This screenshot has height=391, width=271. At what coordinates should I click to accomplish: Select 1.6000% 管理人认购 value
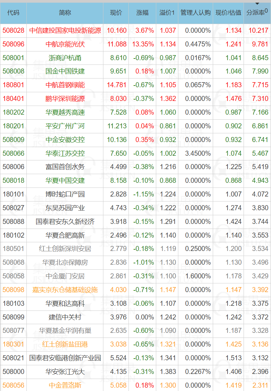(x=198, y=276)
